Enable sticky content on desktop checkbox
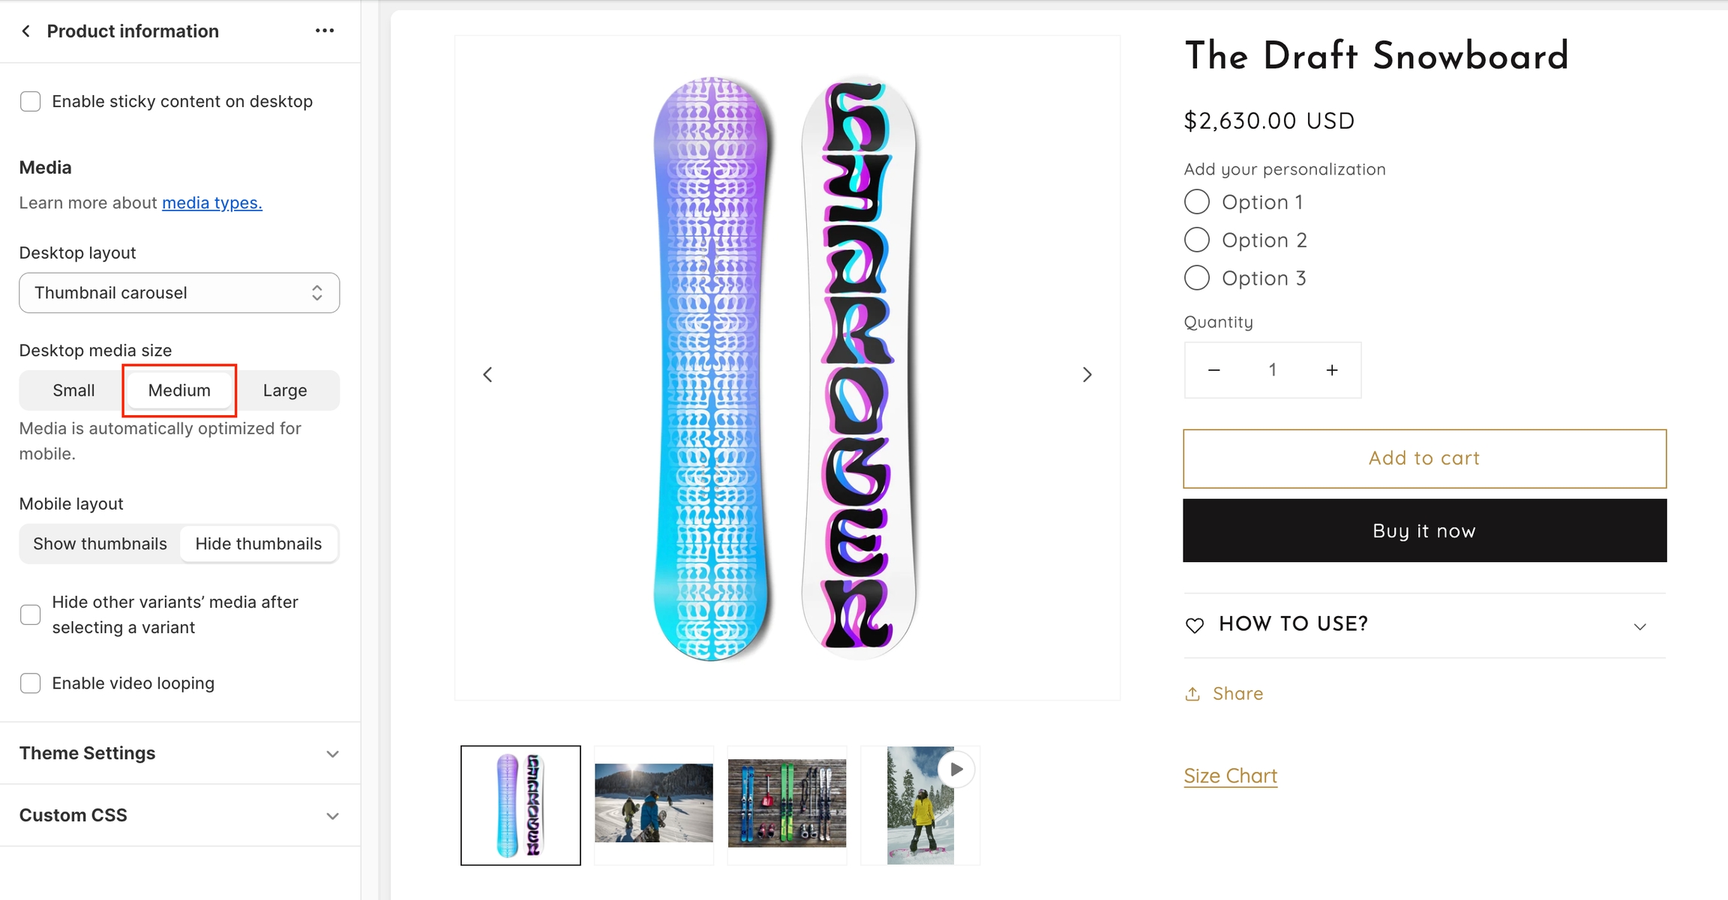The image size is (1728, 900). coord(31,101)
